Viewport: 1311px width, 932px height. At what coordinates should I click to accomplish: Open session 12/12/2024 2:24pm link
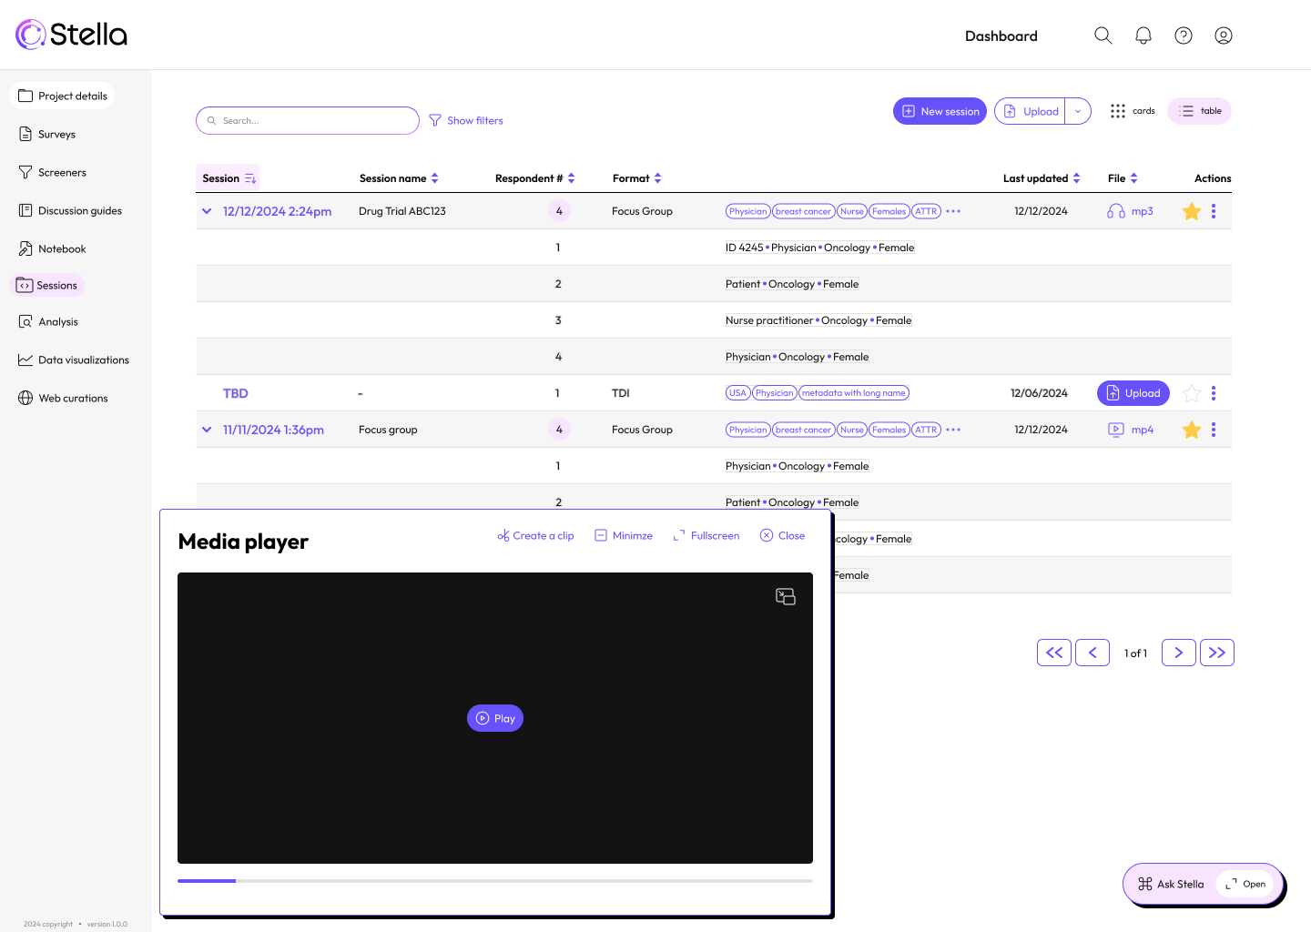[277, 211]
